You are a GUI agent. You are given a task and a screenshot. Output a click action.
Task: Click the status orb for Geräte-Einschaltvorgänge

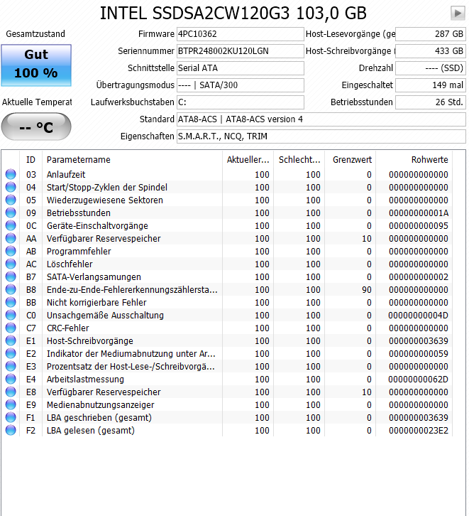click(11, 225)
